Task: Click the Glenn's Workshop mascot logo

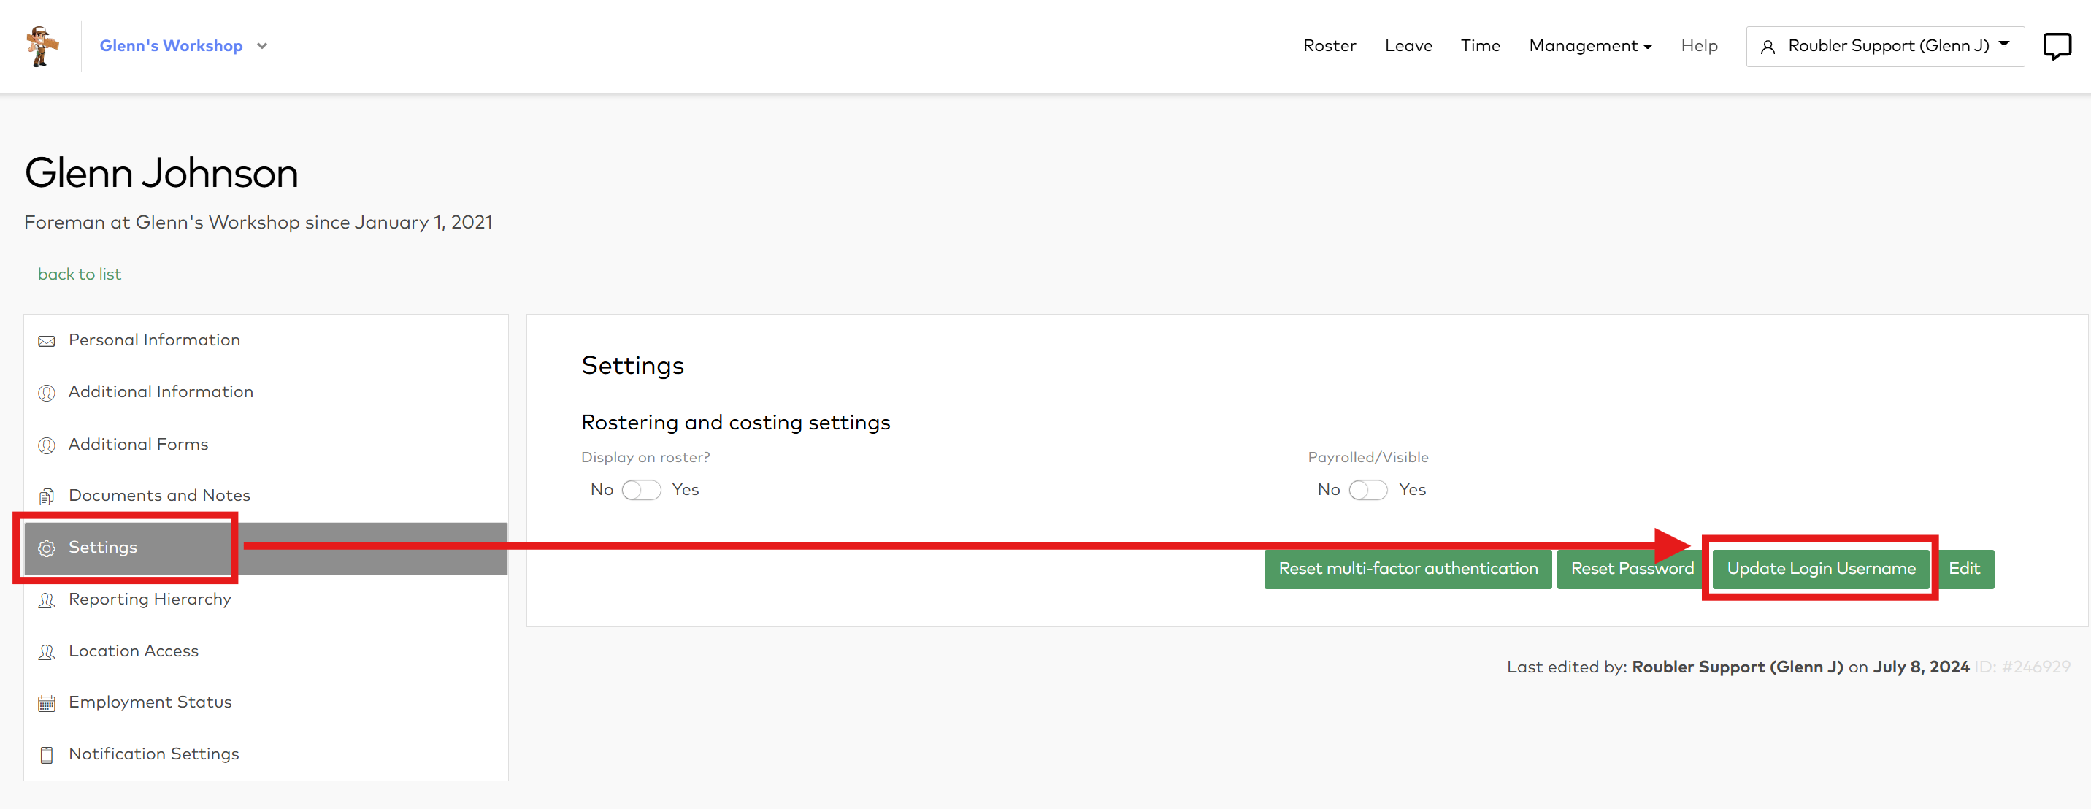Action: click(42, 46)
